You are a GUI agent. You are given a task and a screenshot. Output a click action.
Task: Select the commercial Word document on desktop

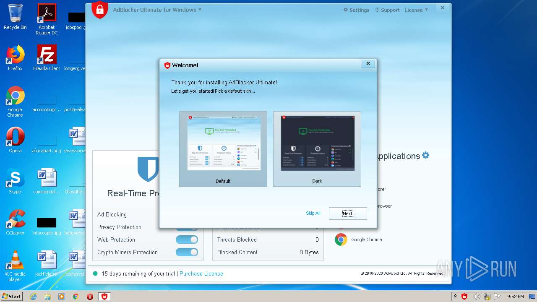[x=47, y=181]
